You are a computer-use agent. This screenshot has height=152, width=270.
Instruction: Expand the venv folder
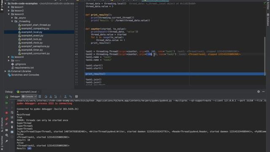(9, 60)
